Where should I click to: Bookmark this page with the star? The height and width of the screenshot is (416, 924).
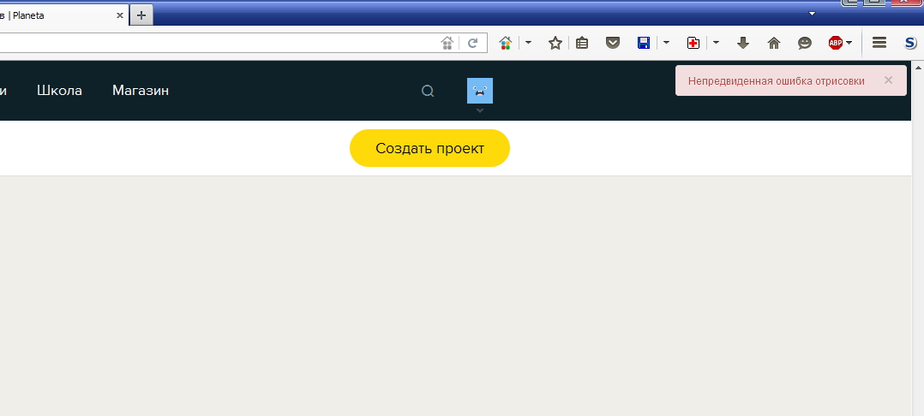555,42
